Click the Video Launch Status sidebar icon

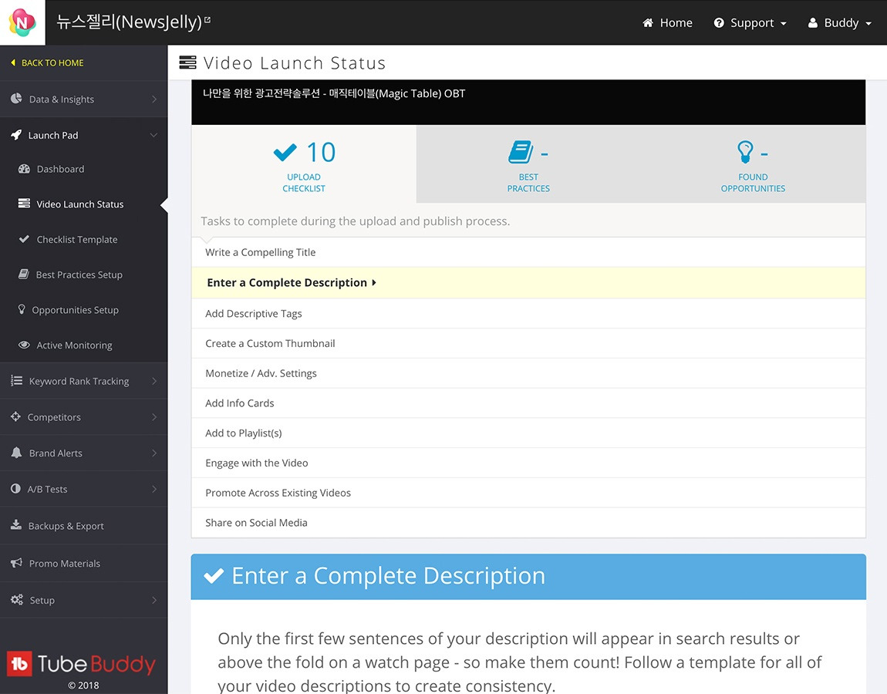click(x=24, y=204)
